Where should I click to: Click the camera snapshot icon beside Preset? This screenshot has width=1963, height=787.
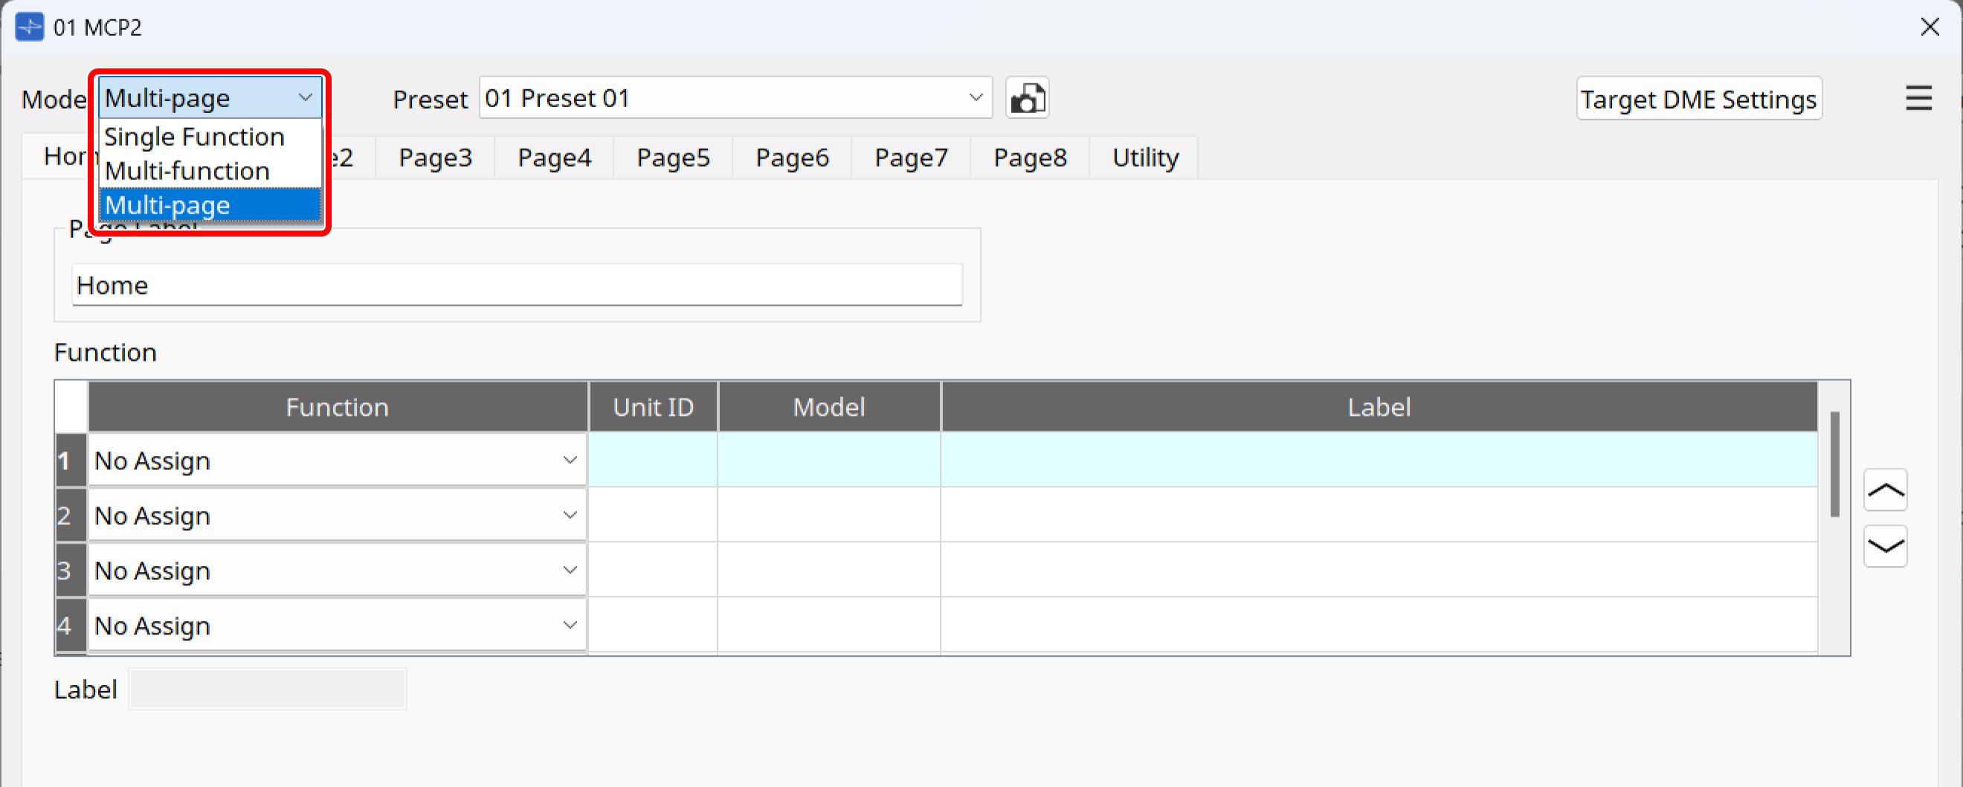[x=1027, y=97]
